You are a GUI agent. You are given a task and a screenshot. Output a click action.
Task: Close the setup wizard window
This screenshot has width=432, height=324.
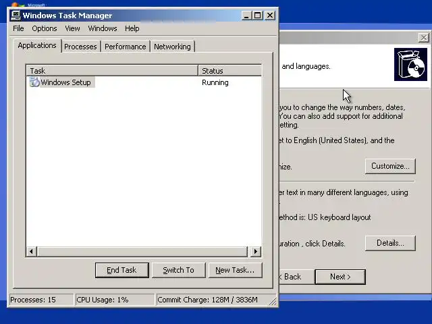[424, 38]
